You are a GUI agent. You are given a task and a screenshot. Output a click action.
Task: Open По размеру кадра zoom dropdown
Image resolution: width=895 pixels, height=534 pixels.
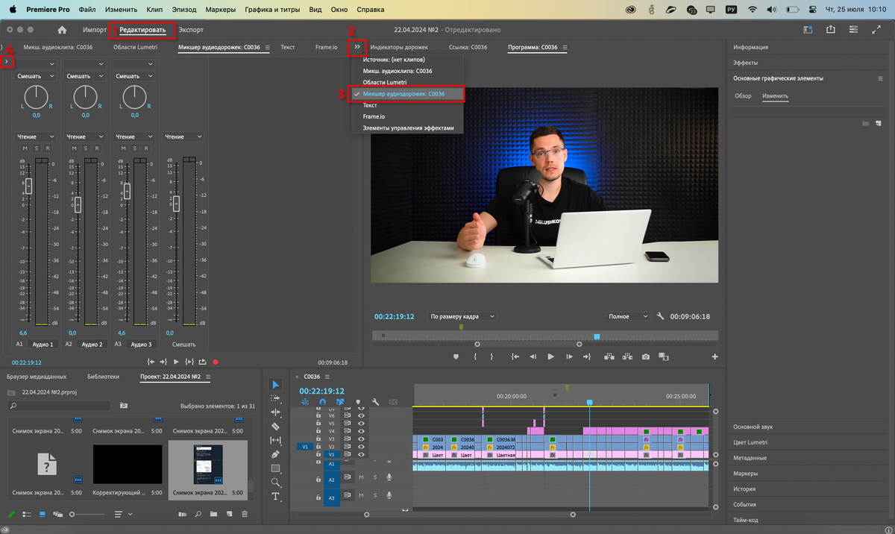[x=462, y=316]
